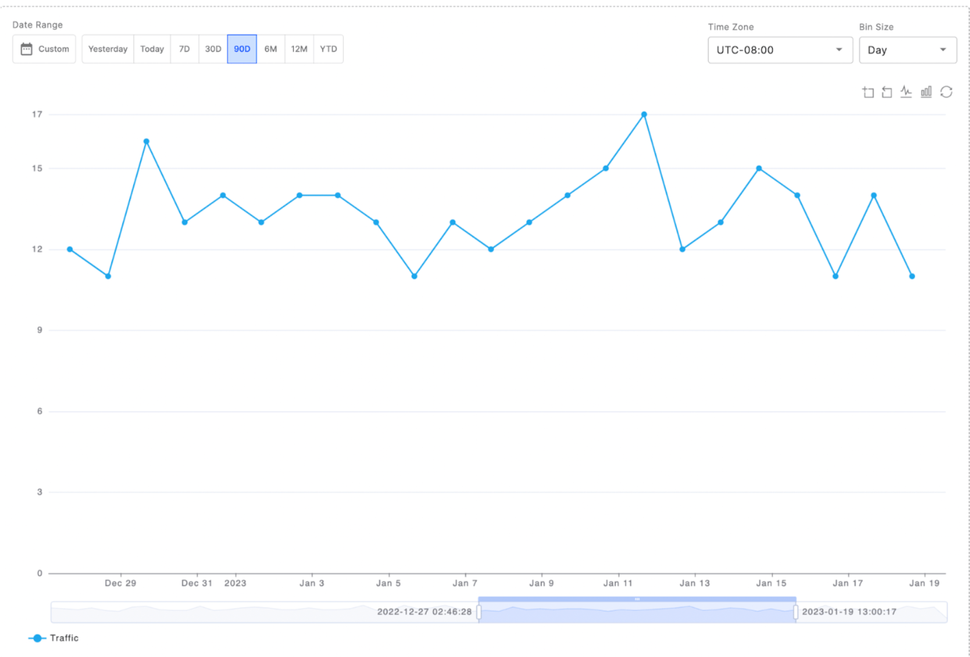Switch chart to bar view icon
The height and width of the screenshot is (657, 970).
(x=926, y=92)
